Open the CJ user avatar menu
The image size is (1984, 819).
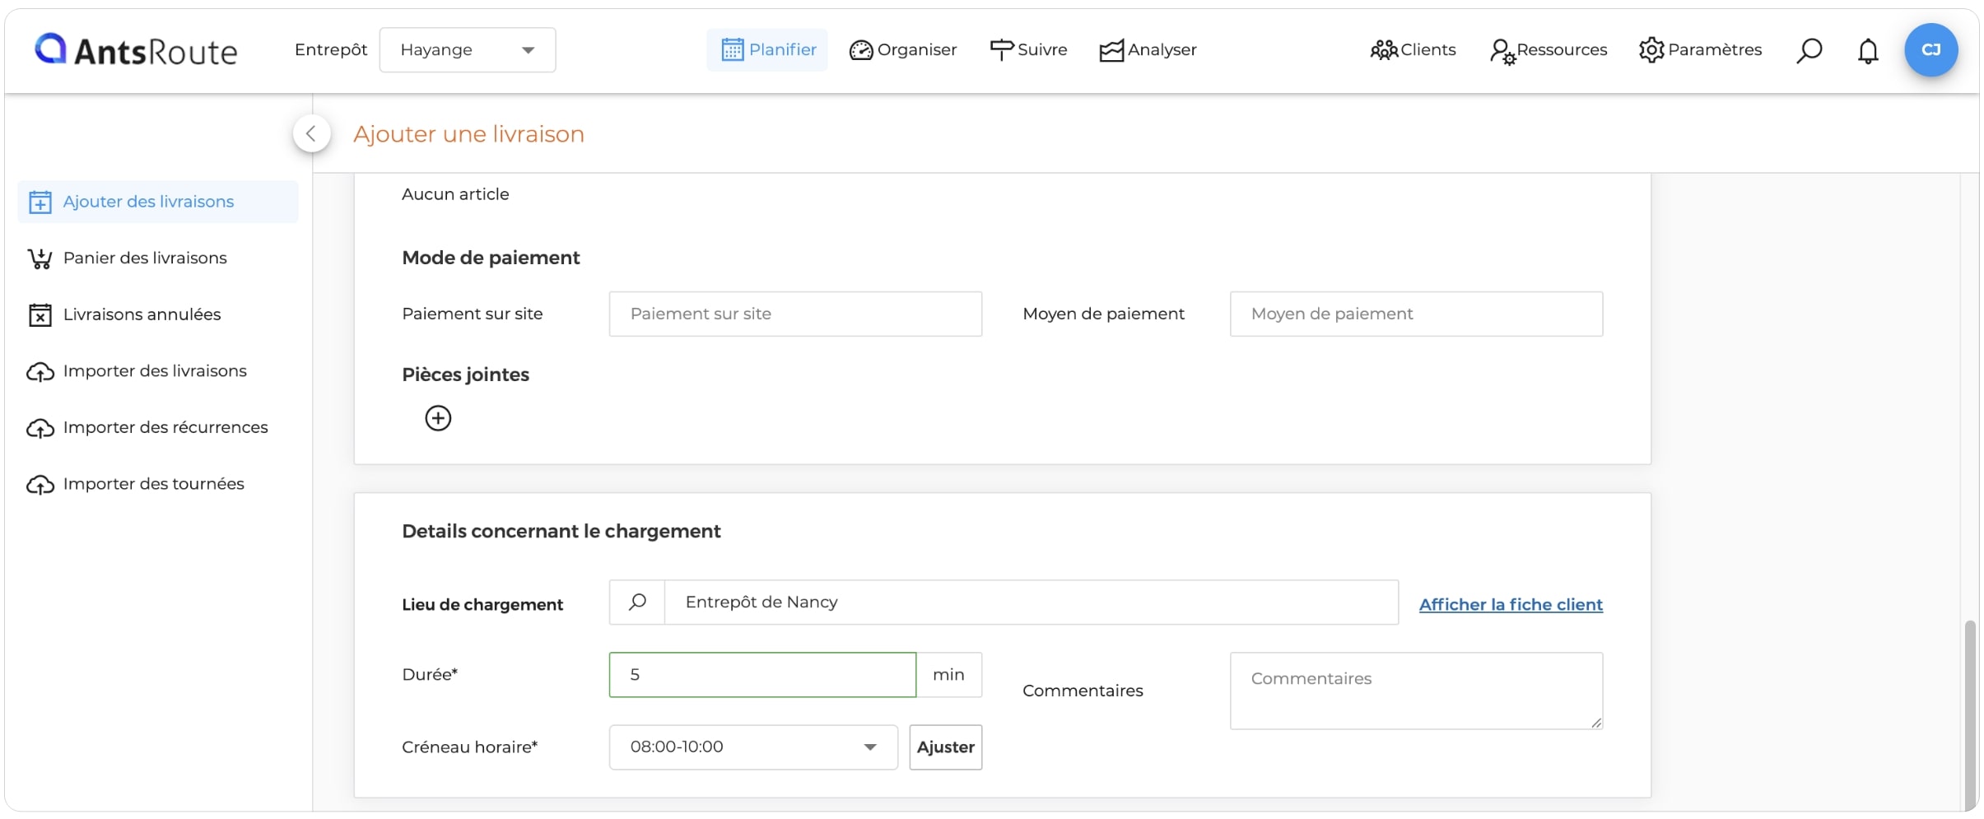(x=1930, y=50)
